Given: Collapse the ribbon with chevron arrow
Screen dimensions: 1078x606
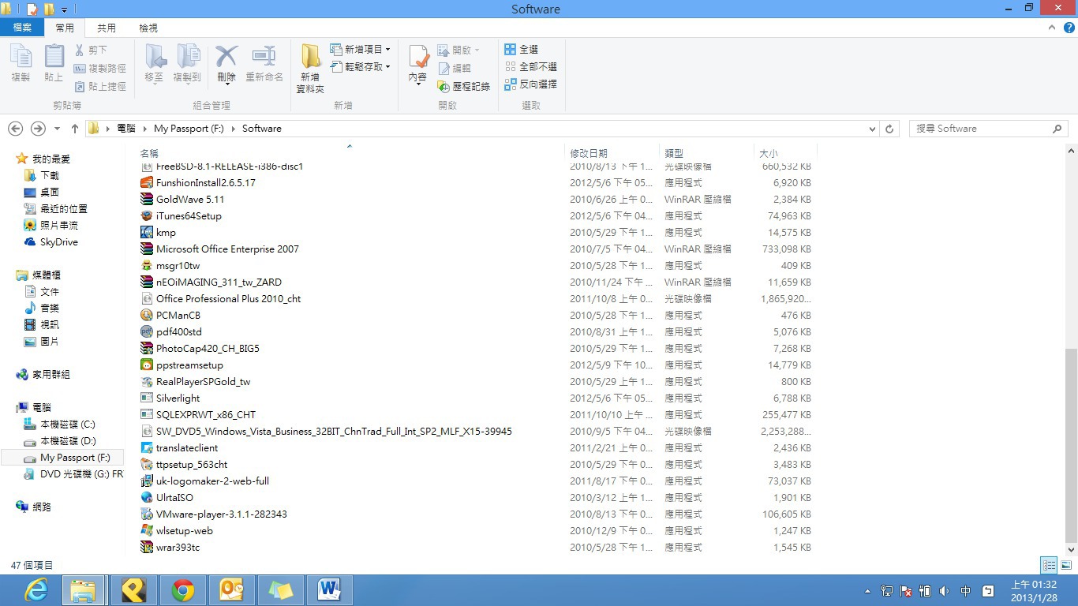Looking at the screenshot, I should [x=1051, y=28].
